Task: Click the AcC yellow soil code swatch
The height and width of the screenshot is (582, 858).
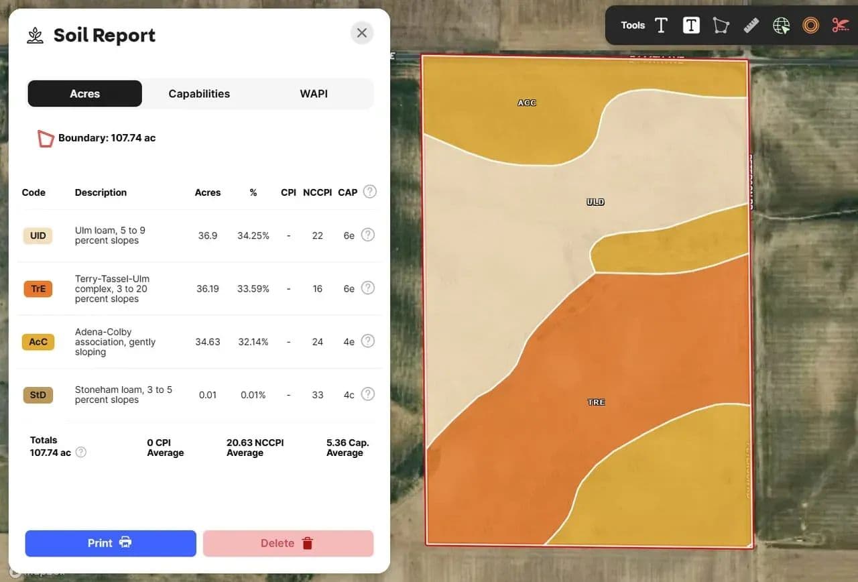Action: [38, 342]
